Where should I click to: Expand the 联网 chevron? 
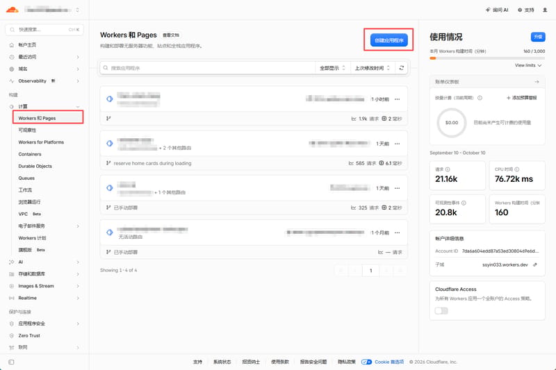click(78, 347)
